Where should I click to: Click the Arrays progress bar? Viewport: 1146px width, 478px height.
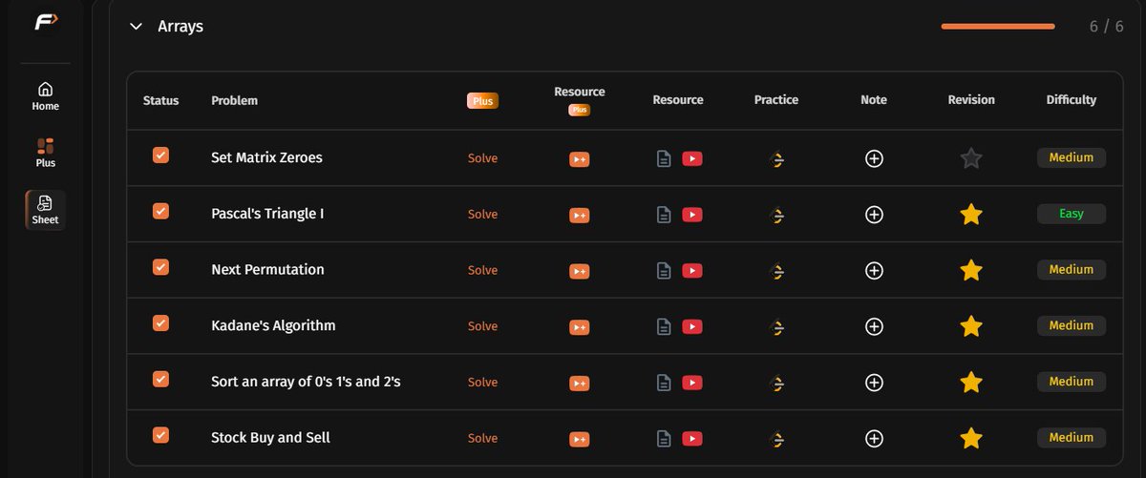tap(998, 27)
